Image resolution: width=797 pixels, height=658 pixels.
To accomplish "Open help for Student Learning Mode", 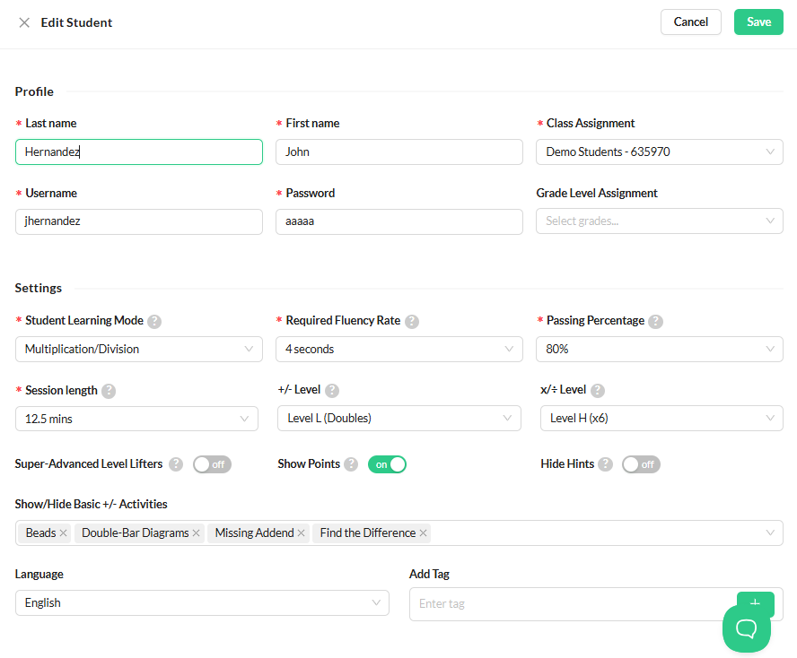I will (x=154, y=322).
